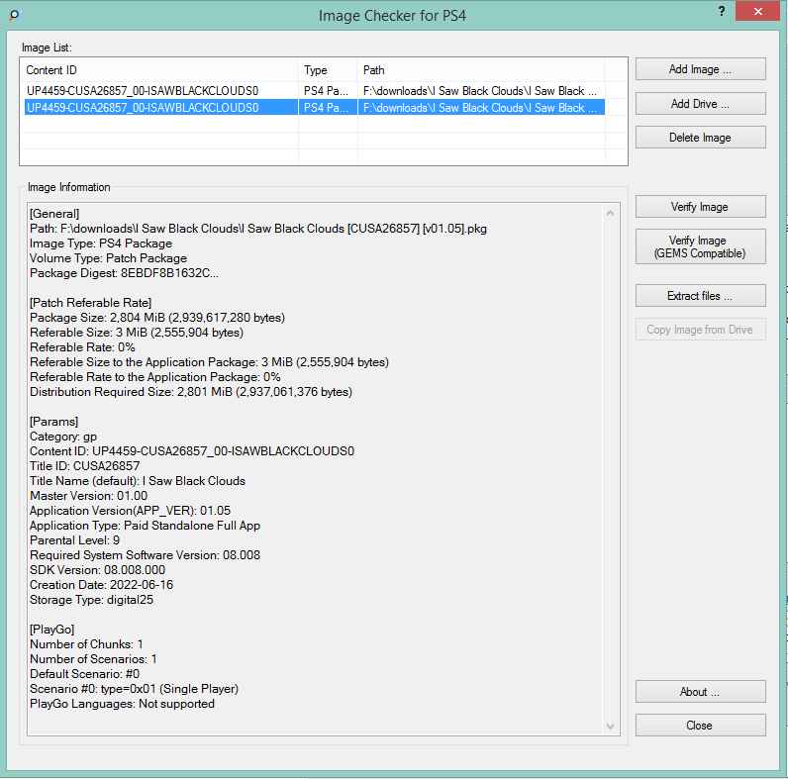Sort by Content ID column header
The height and width of the screenshot is (779, 788).
point(158,70)
